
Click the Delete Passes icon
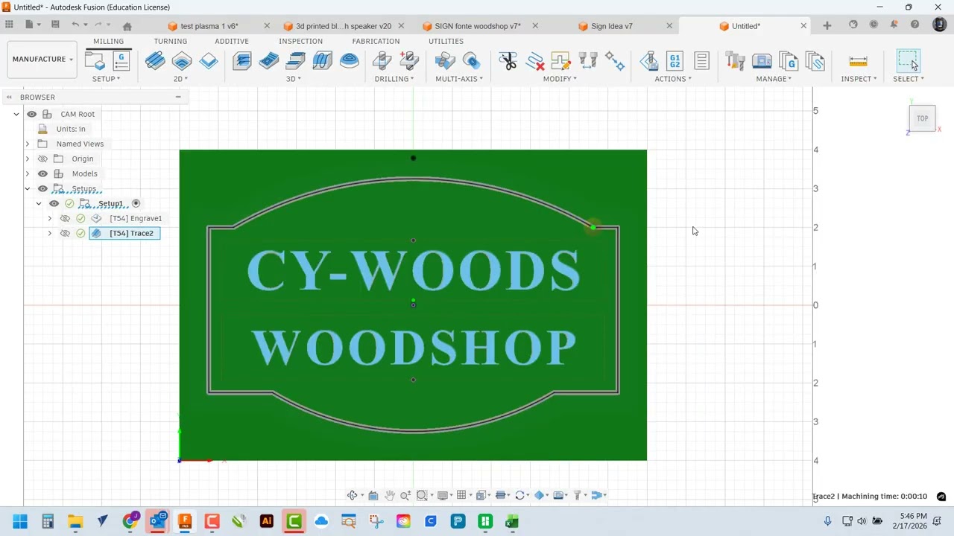coord(534,61)
